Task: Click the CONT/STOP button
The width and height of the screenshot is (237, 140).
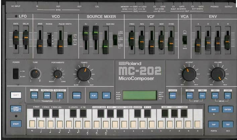Action: coord(16,109)
